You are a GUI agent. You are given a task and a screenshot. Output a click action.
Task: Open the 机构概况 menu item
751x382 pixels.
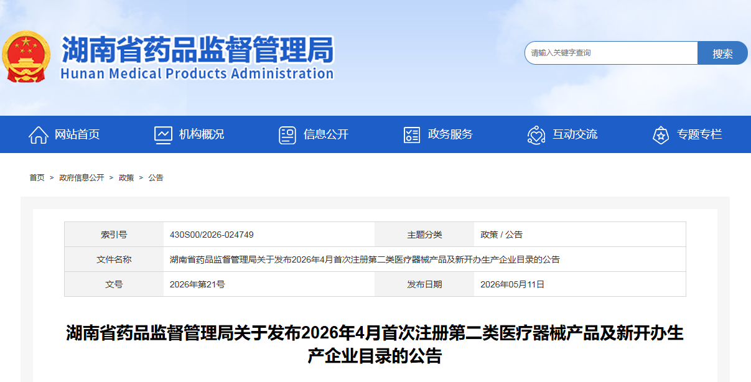tap(202, 134)
